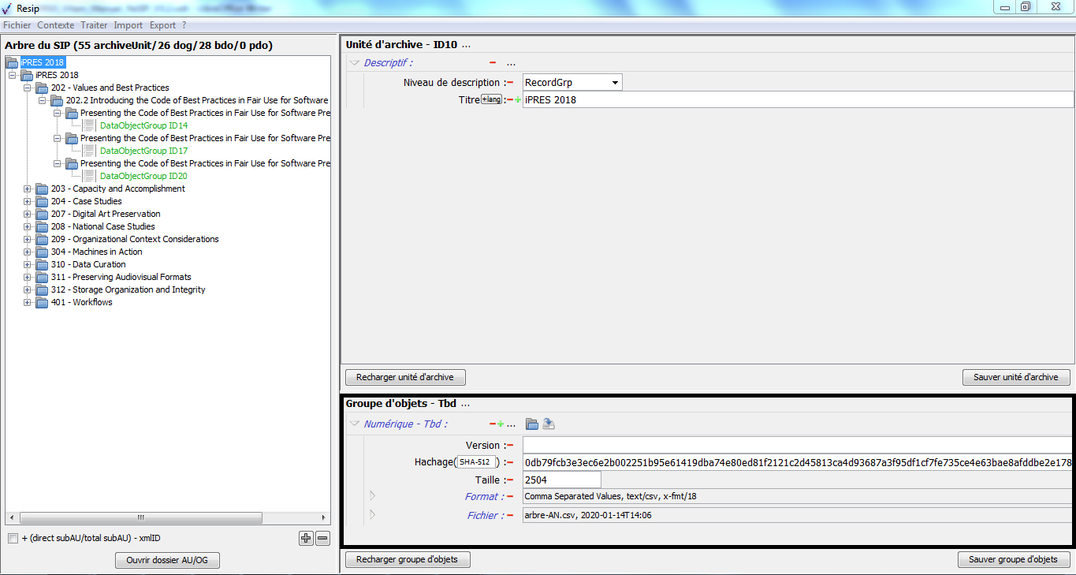This screenshot has height=575, width=1076.
Task: Click into the Version input field
Action: [796, 446]
